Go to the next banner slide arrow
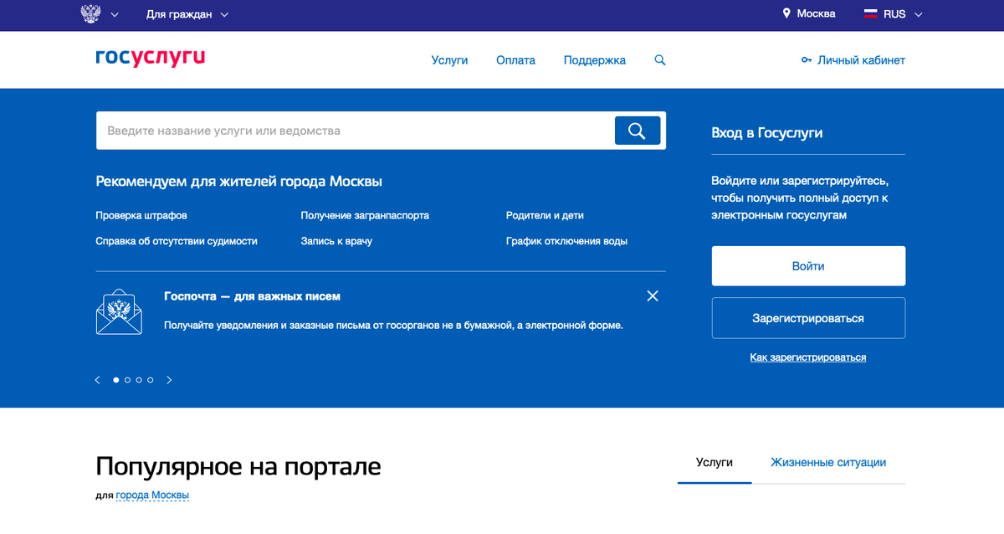This screenshot has height=534, width=1004. [x=169, y=380]
